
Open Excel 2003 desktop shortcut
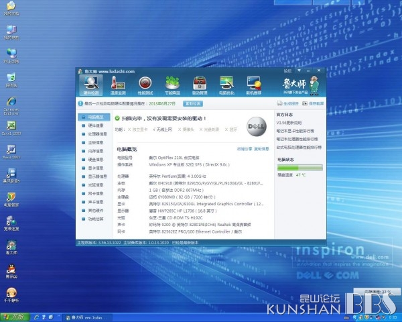click(x=11, y=128)
